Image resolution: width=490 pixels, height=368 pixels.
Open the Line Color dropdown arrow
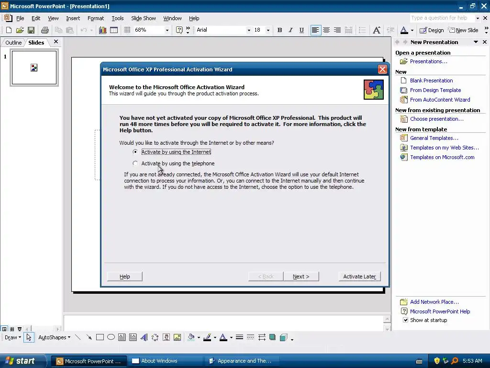pos(215,338)
